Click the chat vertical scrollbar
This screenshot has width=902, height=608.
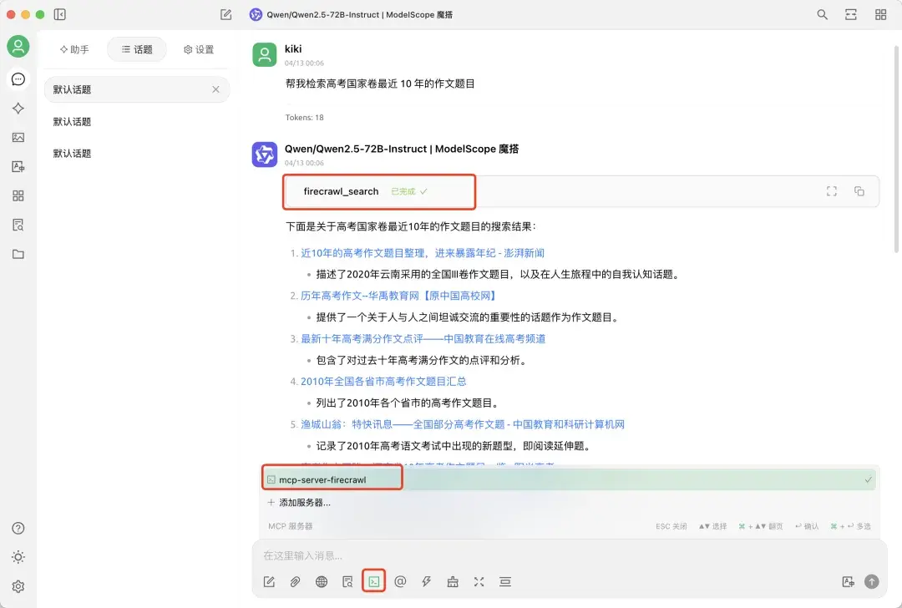[896, 149]
